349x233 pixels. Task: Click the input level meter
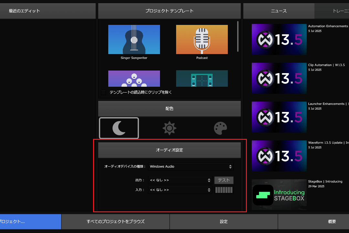coord(224,190)
